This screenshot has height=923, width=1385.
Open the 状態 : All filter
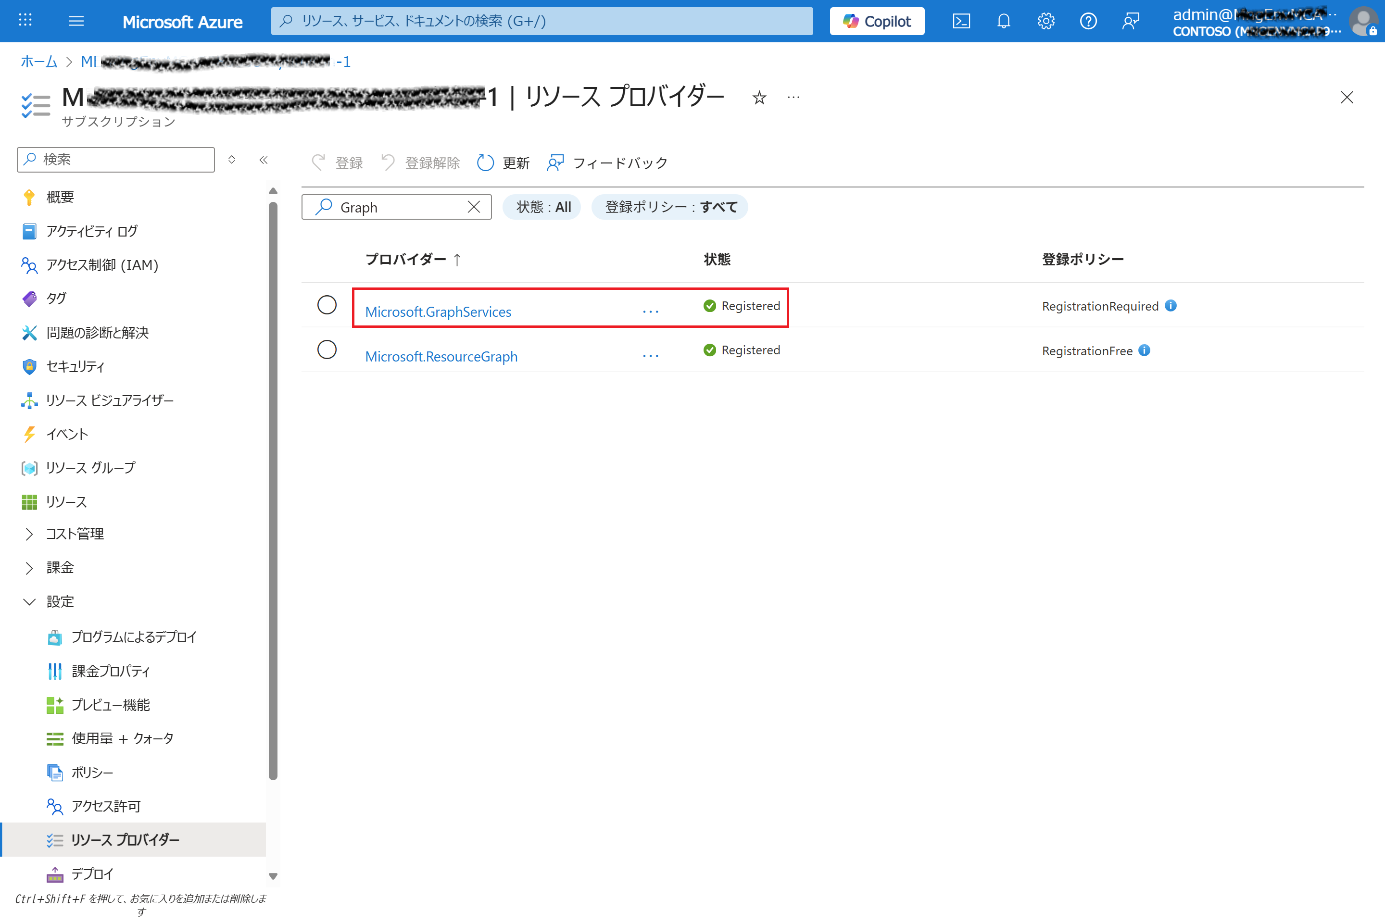(542, 207)
